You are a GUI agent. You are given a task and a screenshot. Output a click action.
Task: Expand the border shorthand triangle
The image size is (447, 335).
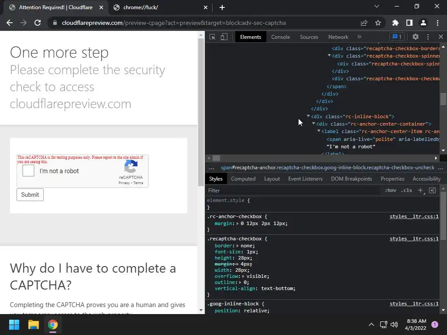(x=237, y=246)
